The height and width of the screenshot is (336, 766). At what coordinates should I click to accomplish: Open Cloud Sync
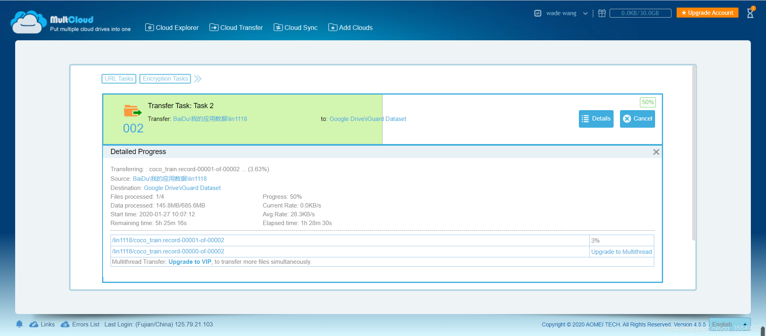[296, 28]
